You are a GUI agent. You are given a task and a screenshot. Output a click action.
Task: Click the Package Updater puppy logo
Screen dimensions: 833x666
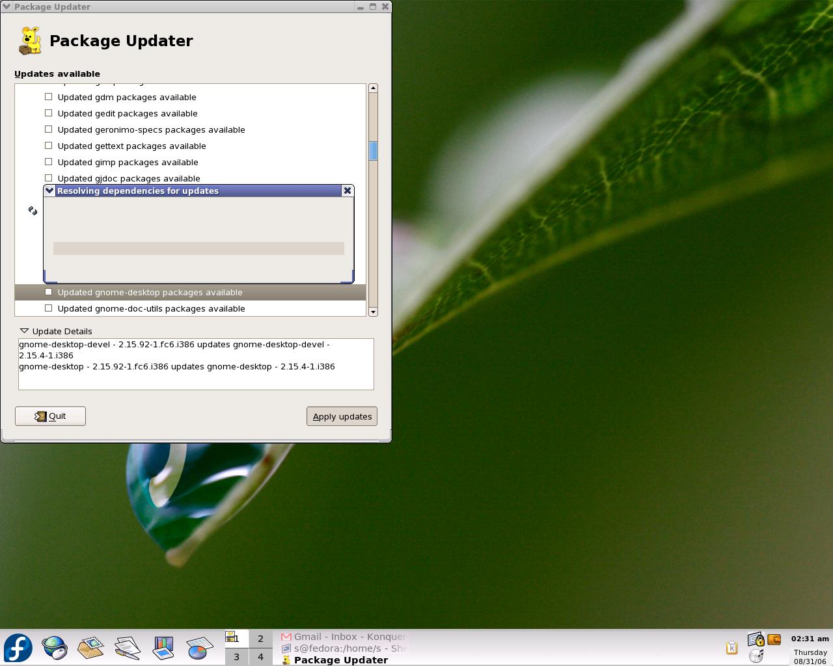[30, 41]
